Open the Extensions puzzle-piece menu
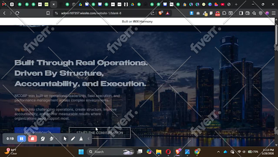This screenshot has width=278, height=157. (x=224, y=13)
